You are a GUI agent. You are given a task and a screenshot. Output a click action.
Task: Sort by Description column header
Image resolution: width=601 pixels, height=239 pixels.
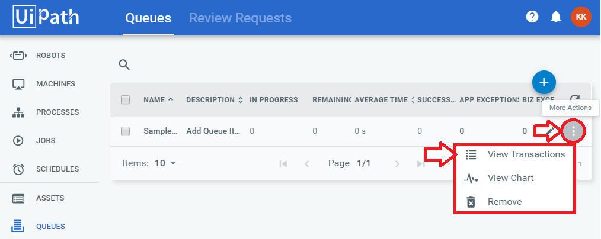tap(214, 100)
